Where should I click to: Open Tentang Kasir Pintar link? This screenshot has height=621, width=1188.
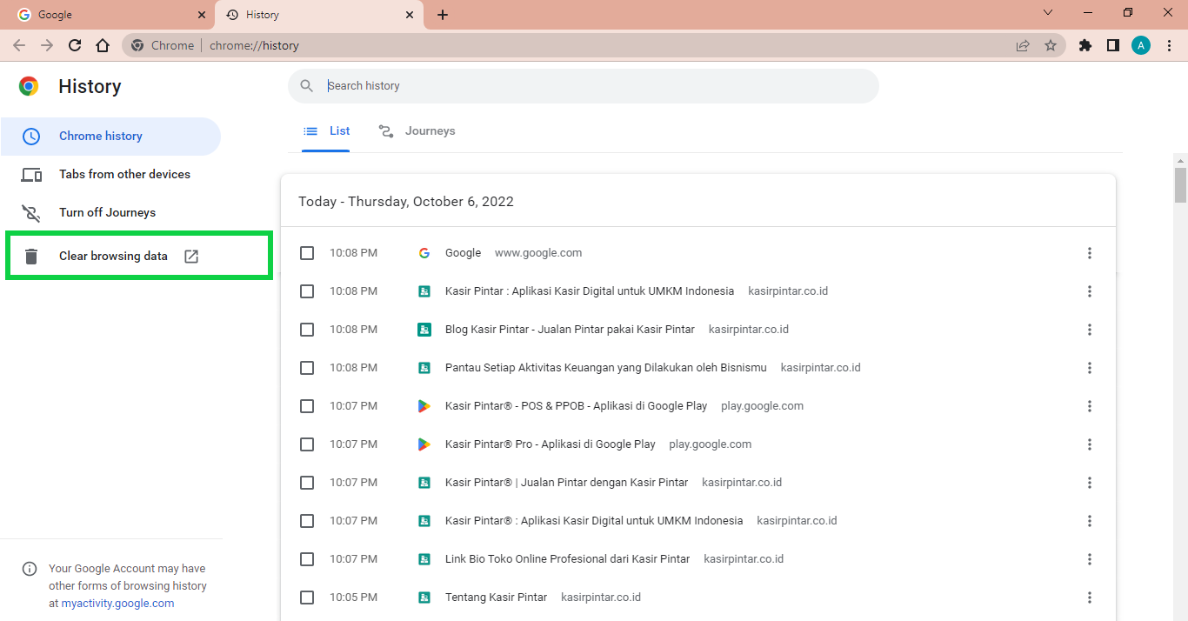(496, 598)
